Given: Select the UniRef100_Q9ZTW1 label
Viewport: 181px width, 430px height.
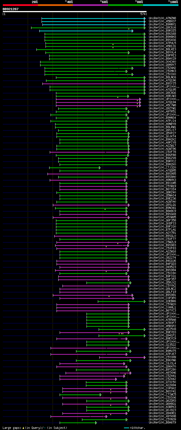Looking at the screenshot, I should pos(162,108).
